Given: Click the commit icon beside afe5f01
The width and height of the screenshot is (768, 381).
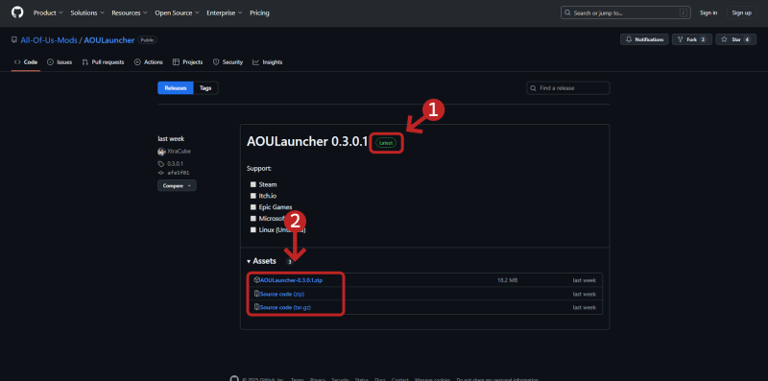Looking at the screenshot, I should click(160, 173).
